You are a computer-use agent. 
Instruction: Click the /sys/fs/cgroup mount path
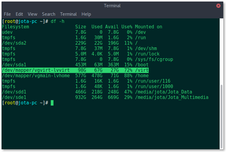tap(154, 59)
